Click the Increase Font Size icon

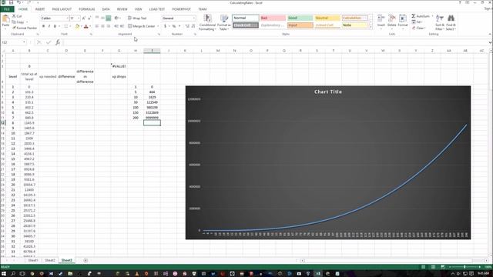[84, 18]
